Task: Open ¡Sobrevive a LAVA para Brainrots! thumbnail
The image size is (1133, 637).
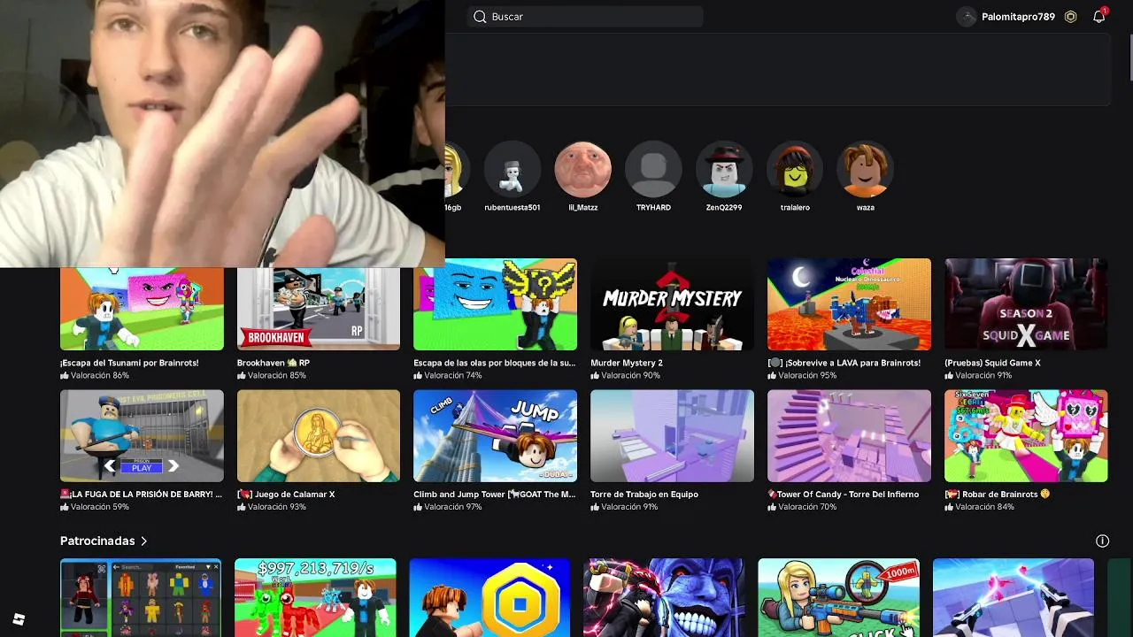Action: click(x=849, y=304)
